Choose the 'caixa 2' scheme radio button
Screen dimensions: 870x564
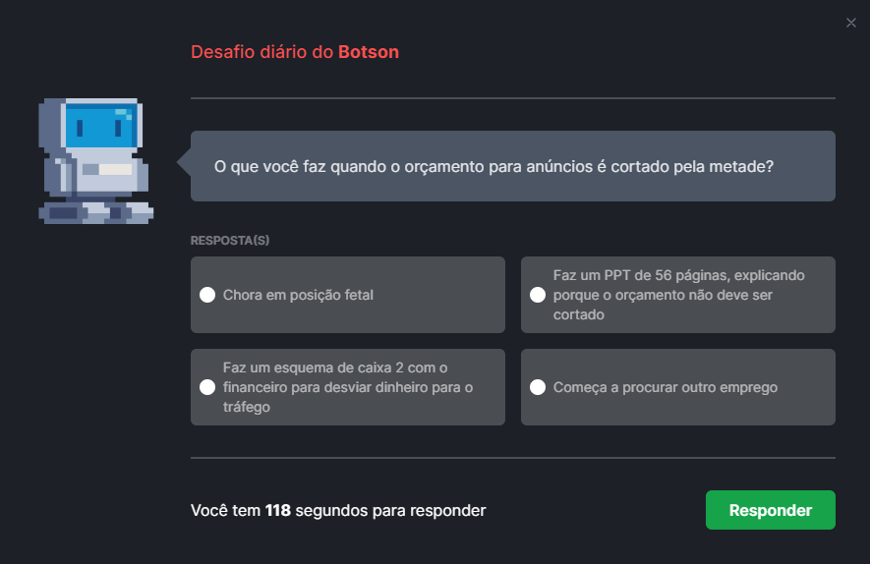207,387
